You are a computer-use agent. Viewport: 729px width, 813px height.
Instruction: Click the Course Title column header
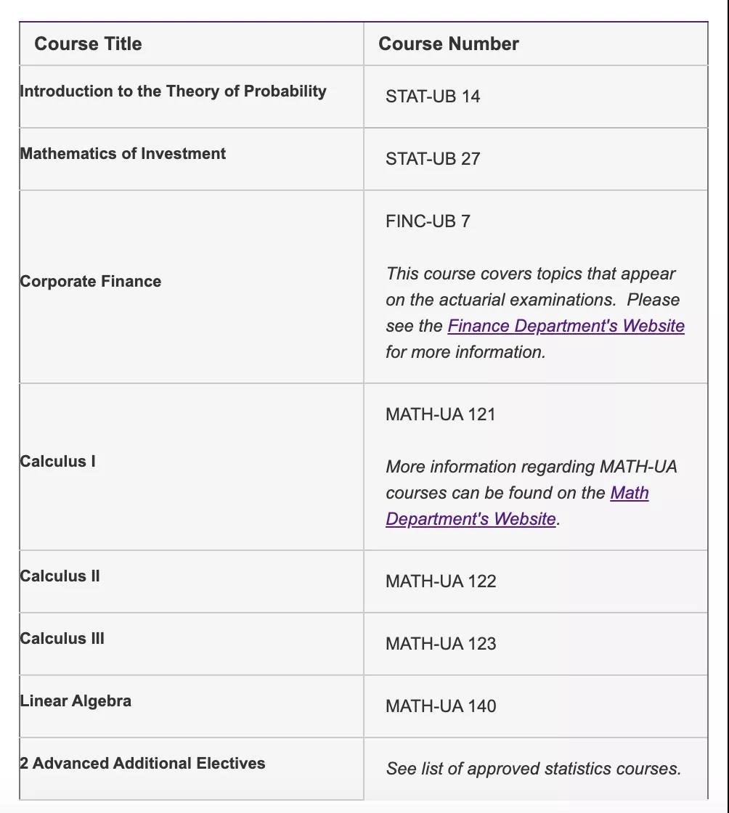pos(88,44)
